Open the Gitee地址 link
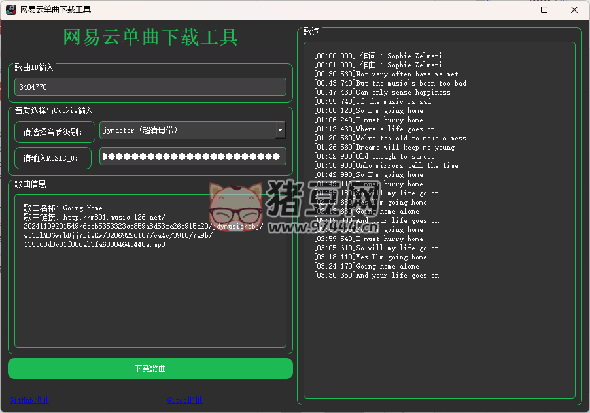The image size is (590, 413). click(184, 400)
